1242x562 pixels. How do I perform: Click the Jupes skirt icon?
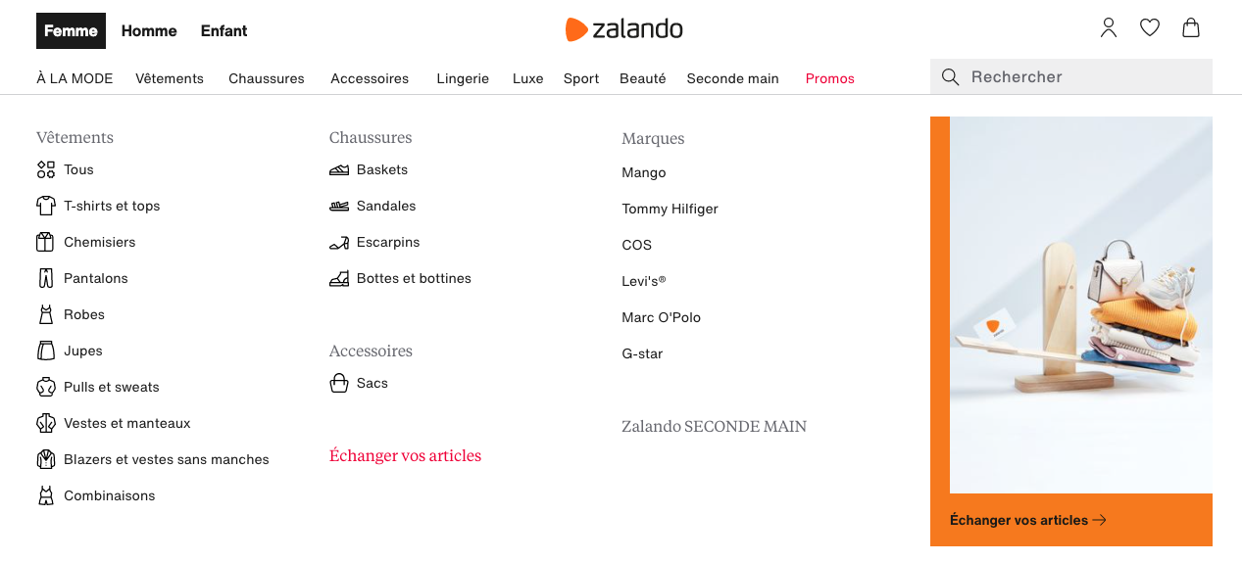click(x=46, y=351)
